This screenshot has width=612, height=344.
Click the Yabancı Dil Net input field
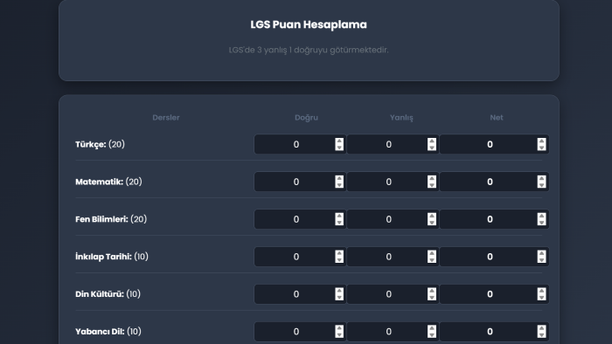point(494,331)
